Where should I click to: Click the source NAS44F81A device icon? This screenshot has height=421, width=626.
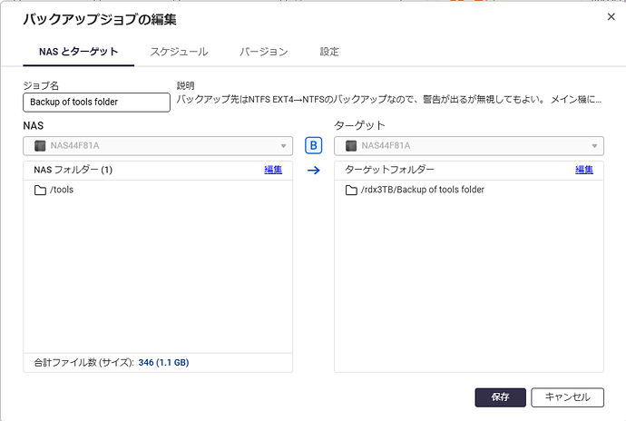pyautogui.click(x=39, y=146)
